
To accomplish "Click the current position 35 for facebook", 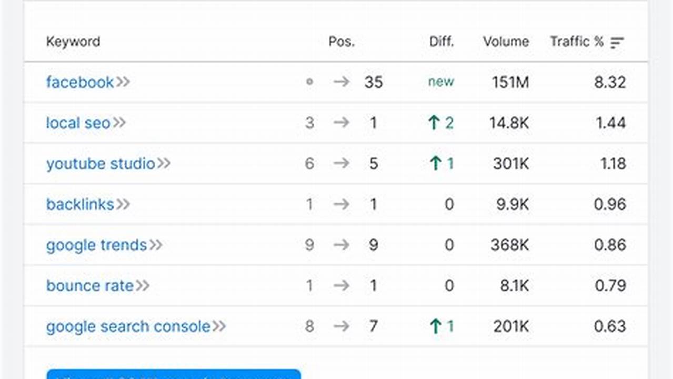I will coord(374,82).
